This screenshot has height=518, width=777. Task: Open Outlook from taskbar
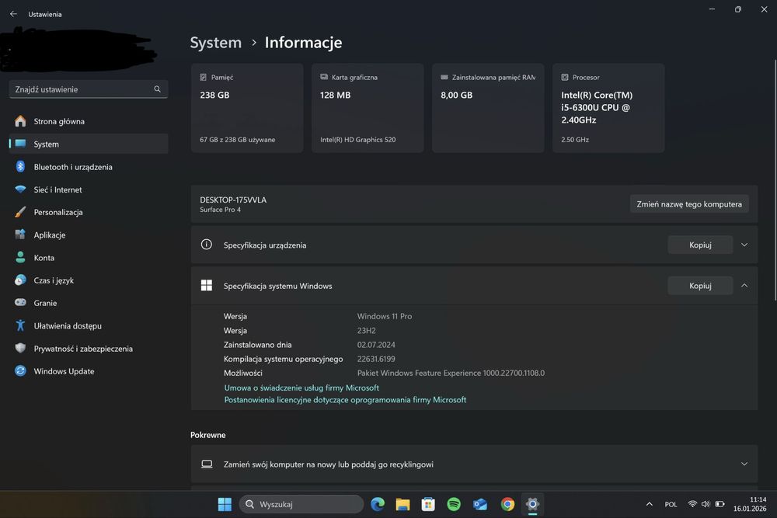tap(479, 504)
